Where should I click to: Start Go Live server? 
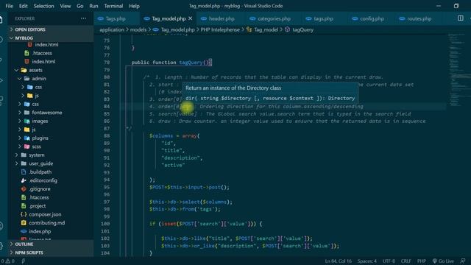tap(443, 261)
